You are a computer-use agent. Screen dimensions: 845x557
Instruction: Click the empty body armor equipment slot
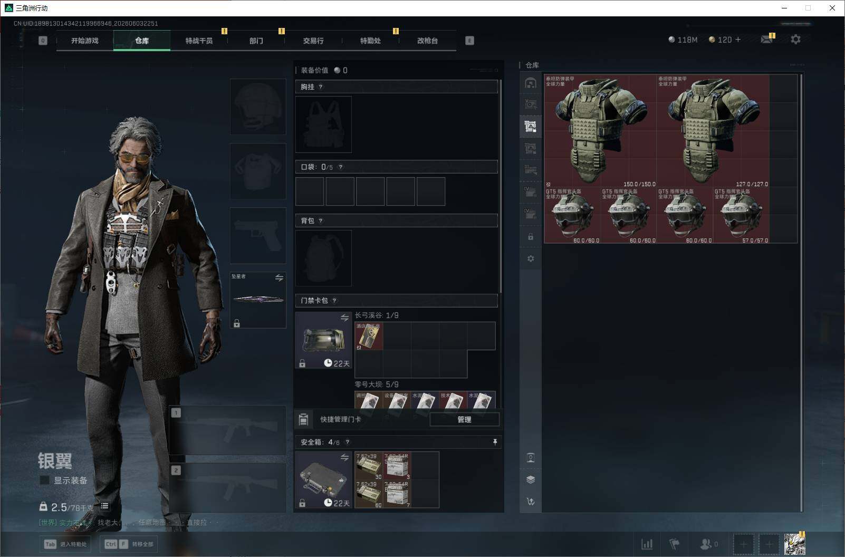(x=258, y=171)
